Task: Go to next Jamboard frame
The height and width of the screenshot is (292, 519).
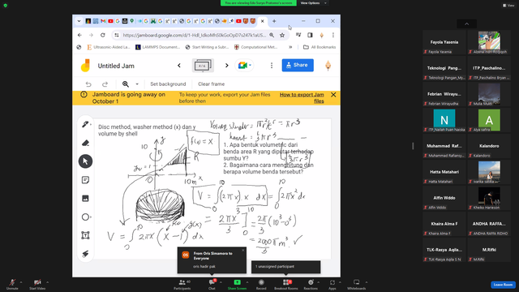Action: [227, 66]
